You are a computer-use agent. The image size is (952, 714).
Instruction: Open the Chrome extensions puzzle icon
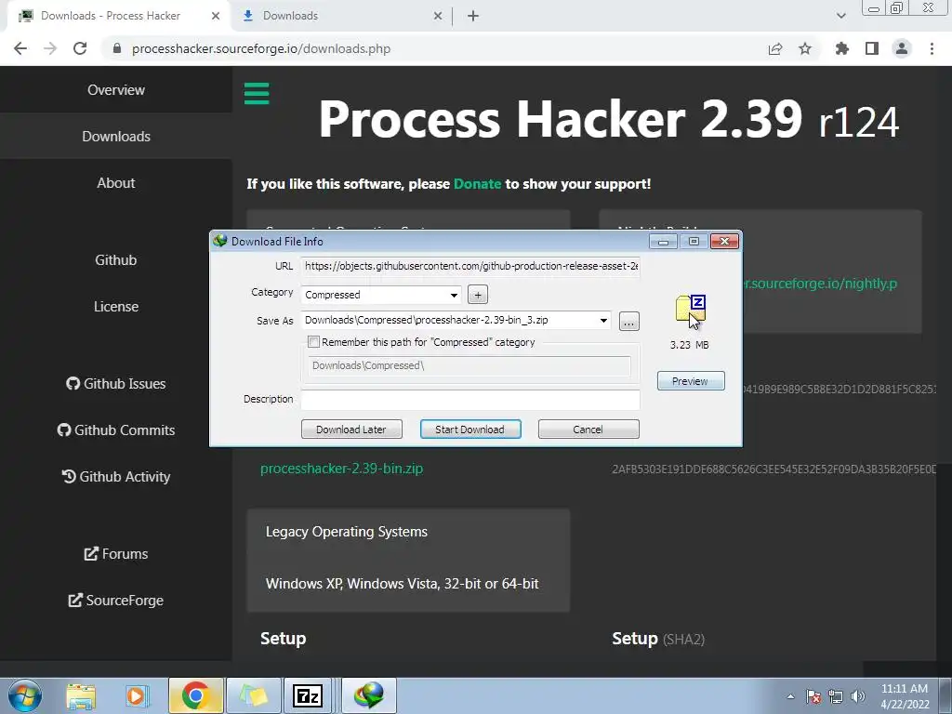click(841, 48)
